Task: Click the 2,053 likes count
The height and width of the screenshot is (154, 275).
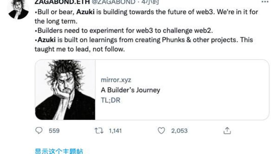Action: tap(179, 131)
